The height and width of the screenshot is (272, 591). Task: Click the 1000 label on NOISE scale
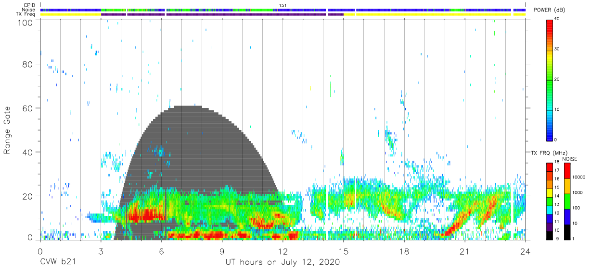point(578,192)
